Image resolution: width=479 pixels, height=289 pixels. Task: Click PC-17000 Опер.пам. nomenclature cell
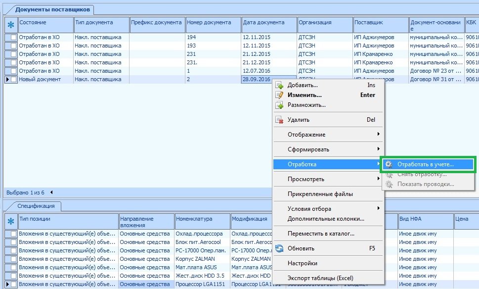coord(202,250)
